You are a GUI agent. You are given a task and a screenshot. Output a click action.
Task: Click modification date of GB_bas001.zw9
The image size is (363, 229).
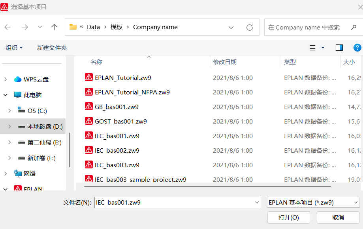coord(233,107)
